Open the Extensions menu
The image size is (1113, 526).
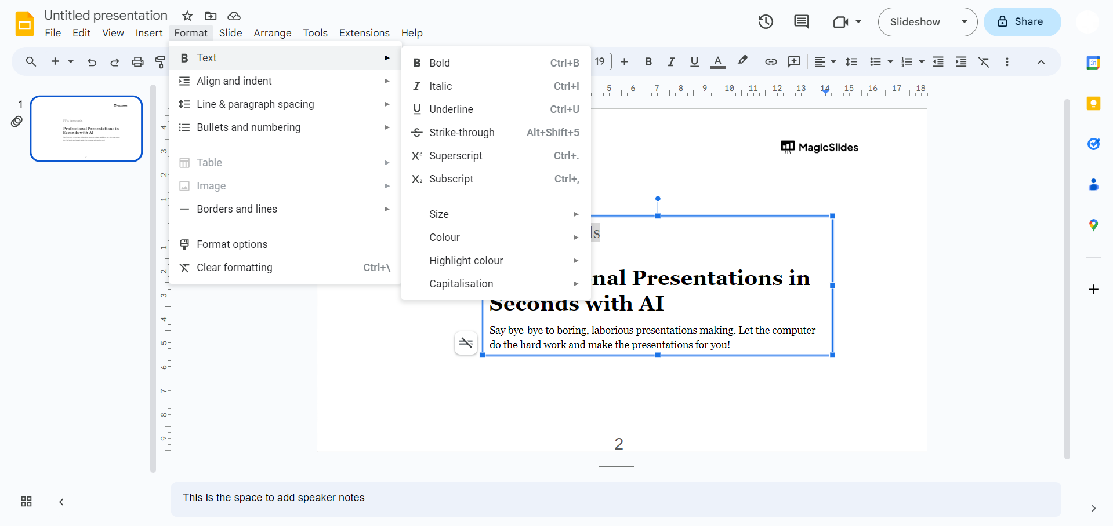coord(364,33)
